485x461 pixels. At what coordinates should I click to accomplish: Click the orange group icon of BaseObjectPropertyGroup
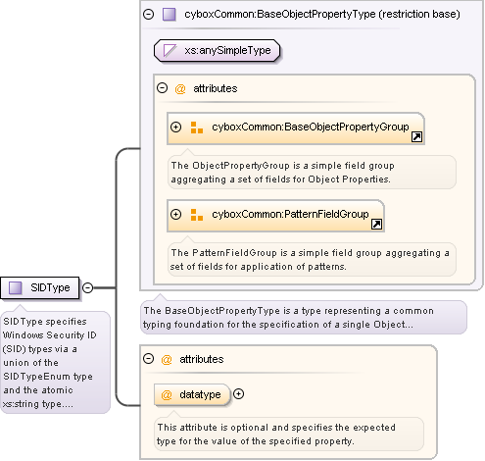click(197, 128)
